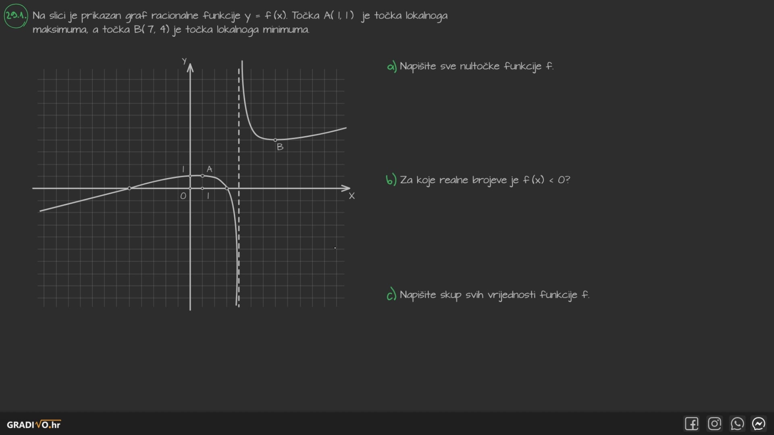
Task: Click the green a) question marker
Action: (391, 66)
